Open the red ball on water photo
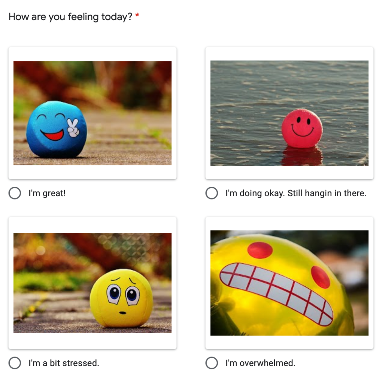Screen dimensions: 382x383 289,113
